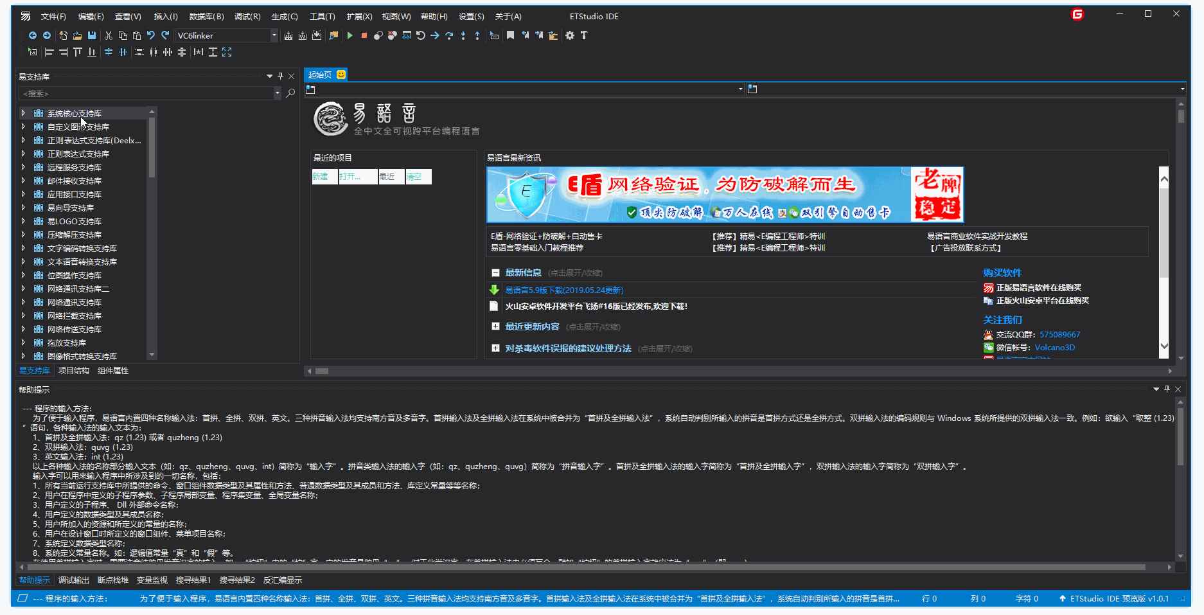Select 压缩解压支持库 in library tree
Image resolution: width=1204 pixels, height=615 pixels.
click(74, 235)
